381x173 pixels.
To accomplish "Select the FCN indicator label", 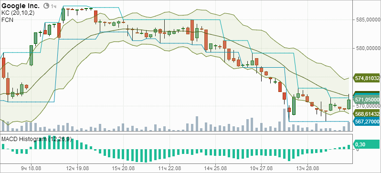I will point(7,20).
